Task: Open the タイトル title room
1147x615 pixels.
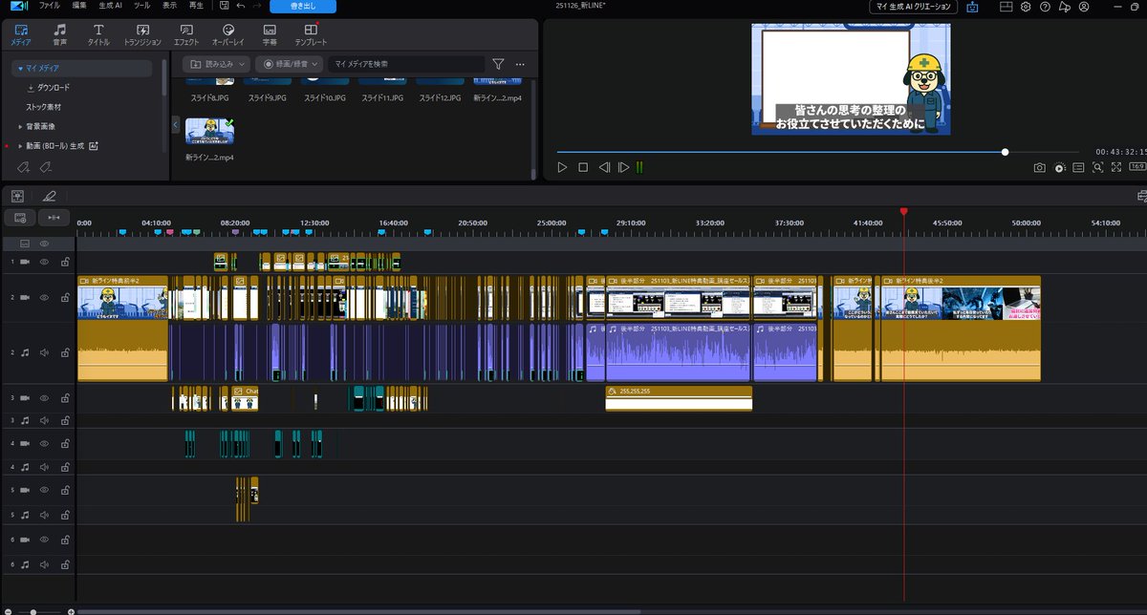Action: pyautogui.click(x=98, y=34)
